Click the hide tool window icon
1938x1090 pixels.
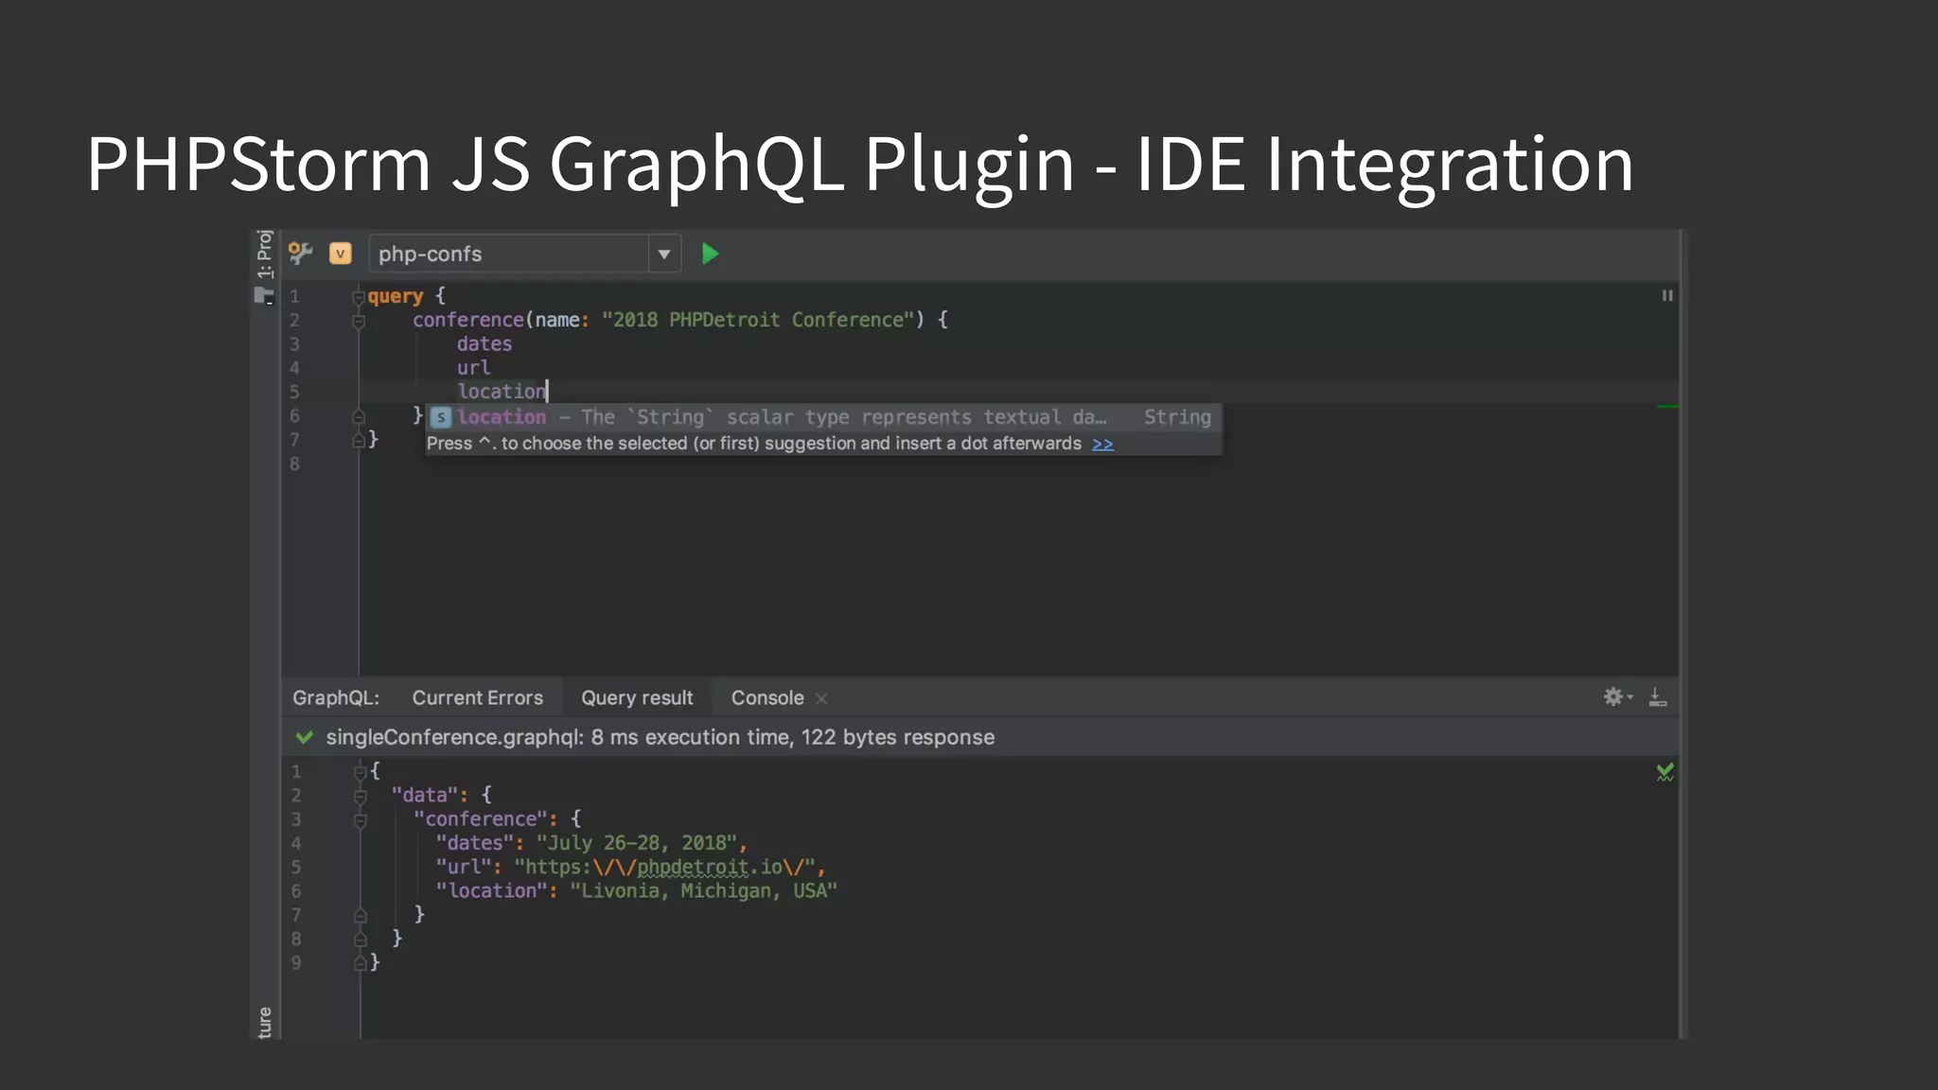[x=1658, y=697]
